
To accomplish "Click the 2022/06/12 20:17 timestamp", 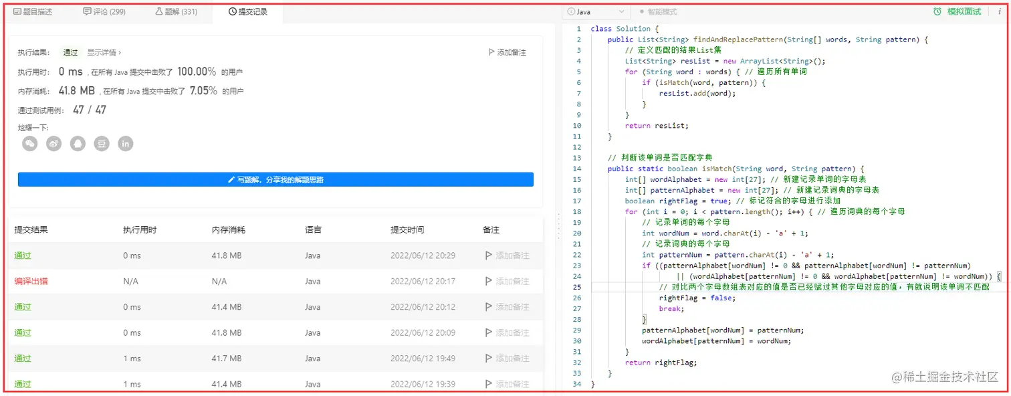I will [x=423, y=282].
